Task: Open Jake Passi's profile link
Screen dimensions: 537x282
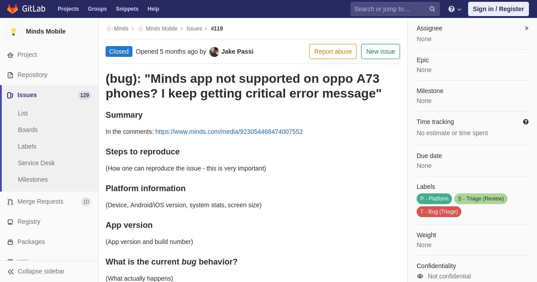Action: [237, 51]
